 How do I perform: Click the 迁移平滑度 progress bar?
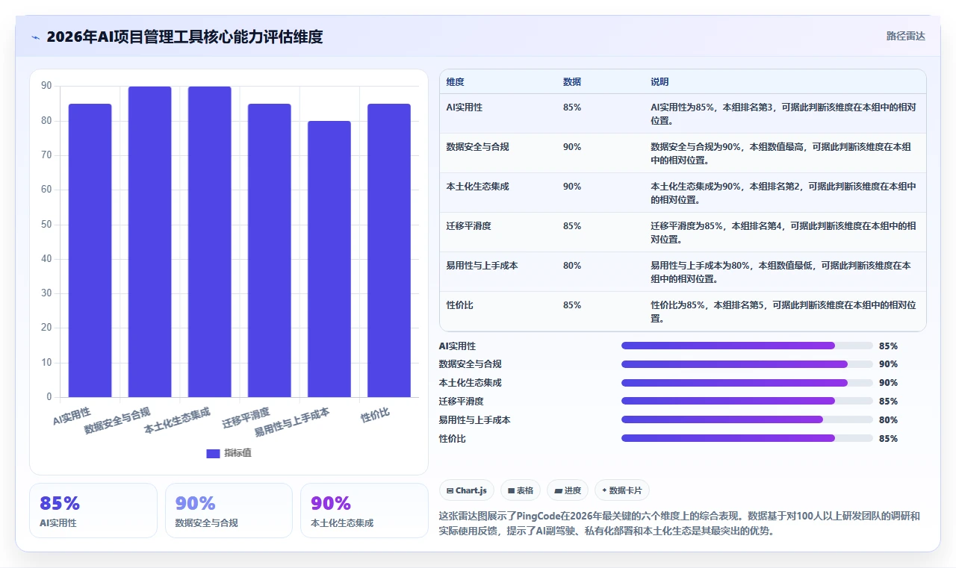pyautogui.click(x=747, y=402)
